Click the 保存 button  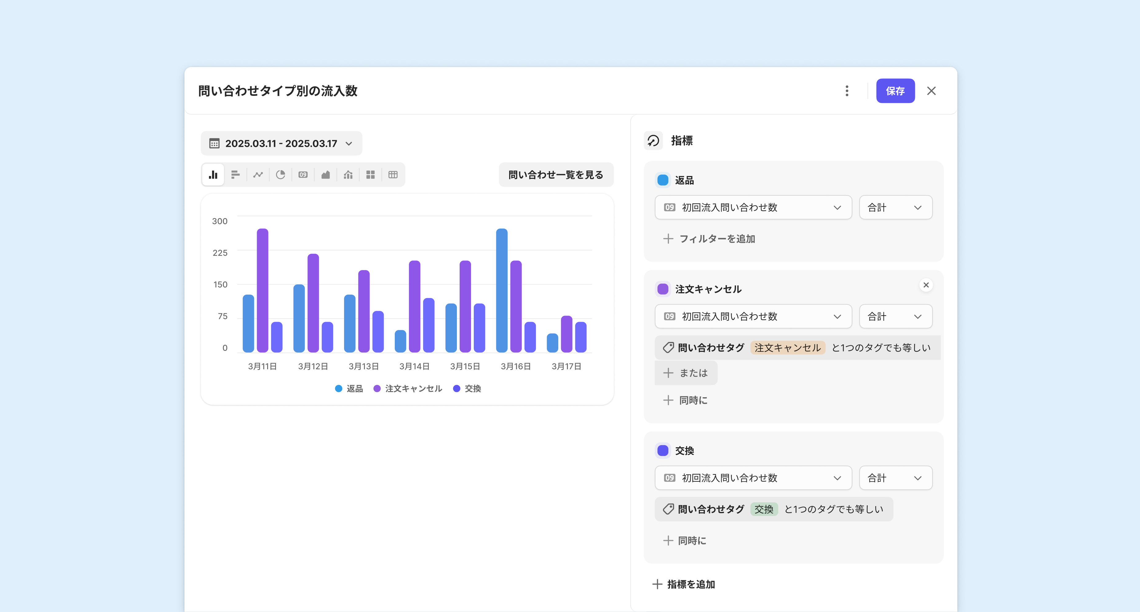coord(895,91)
